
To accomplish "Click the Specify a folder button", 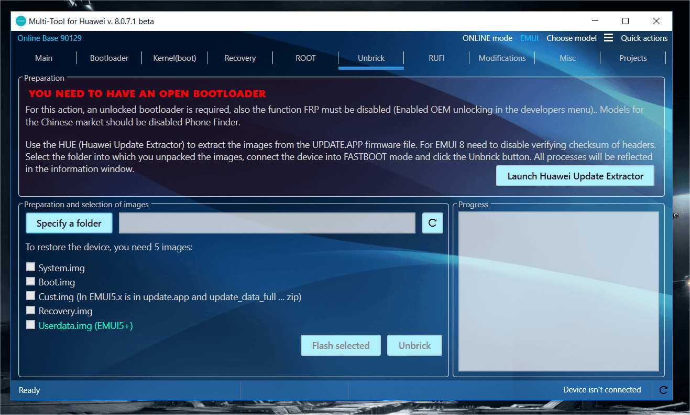I will tap(69, 223).
